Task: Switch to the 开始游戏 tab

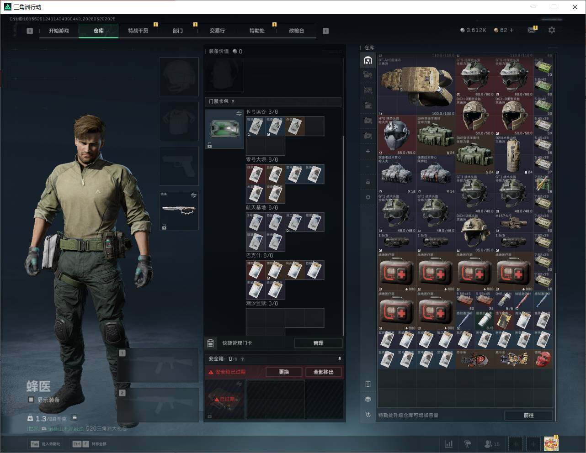Action: pos(59,31)
